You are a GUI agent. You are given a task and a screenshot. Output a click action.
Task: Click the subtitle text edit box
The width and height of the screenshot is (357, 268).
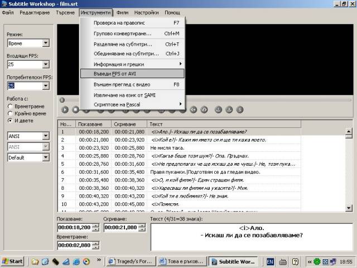(252, 237)
